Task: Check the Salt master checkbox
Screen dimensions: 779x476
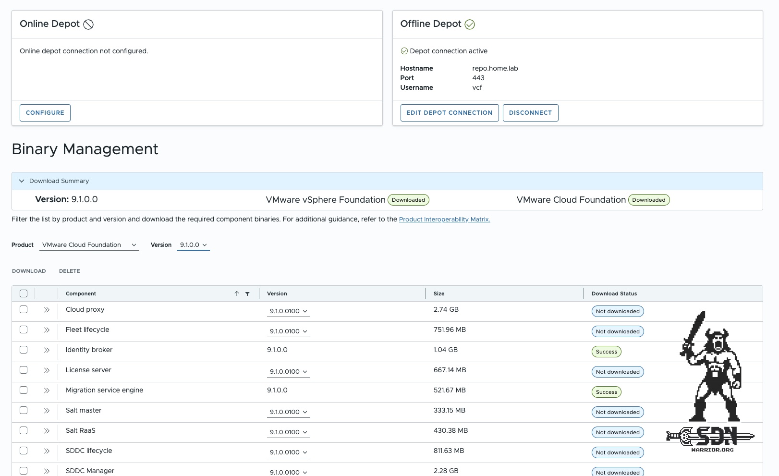Action: 24,410
